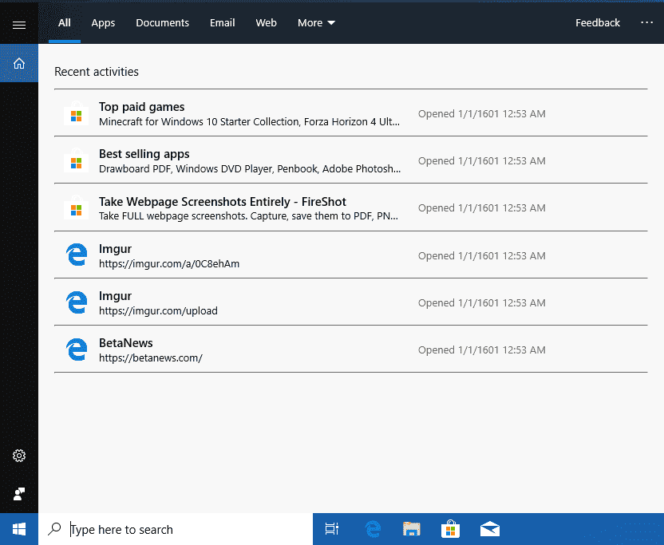Click the feedback person icon in sidebar
The height and width of the screenshot is (545, 664).
click(x=19, y=494)
